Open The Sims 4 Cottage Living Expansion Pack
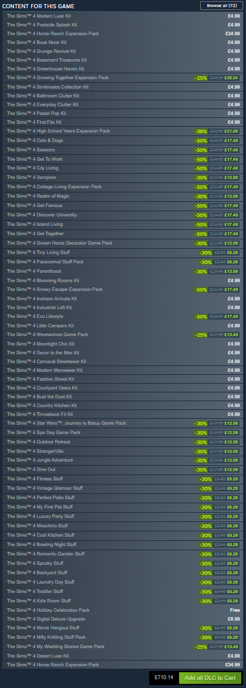Viewport: 246px width, 688px height. pos(123,187)
